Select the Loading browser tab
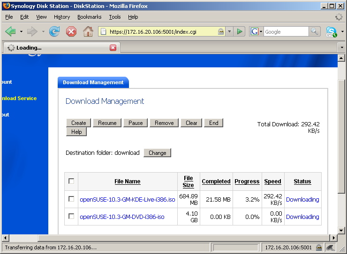 coord(61,48)
